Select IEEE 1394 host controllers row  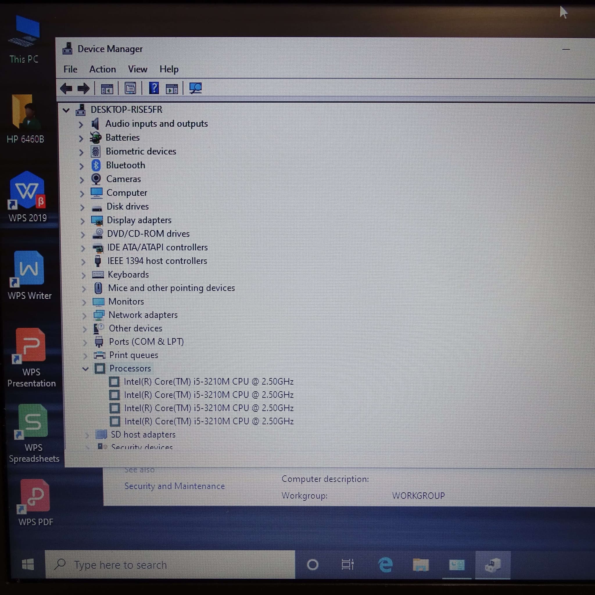[x=157, y=261]
